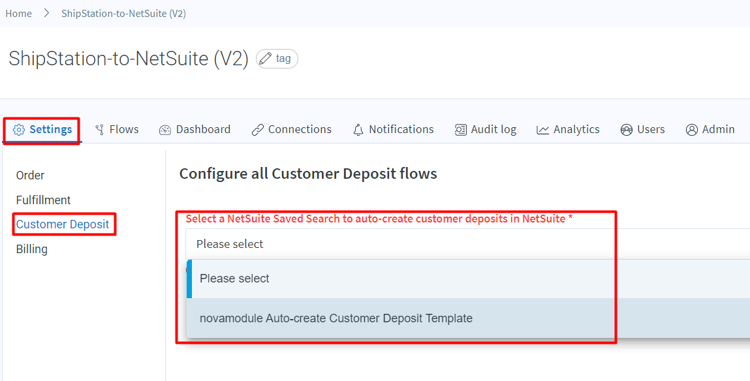Click the Settings gear icon
The width and height of the screenshot is (750, 381).
19,130
